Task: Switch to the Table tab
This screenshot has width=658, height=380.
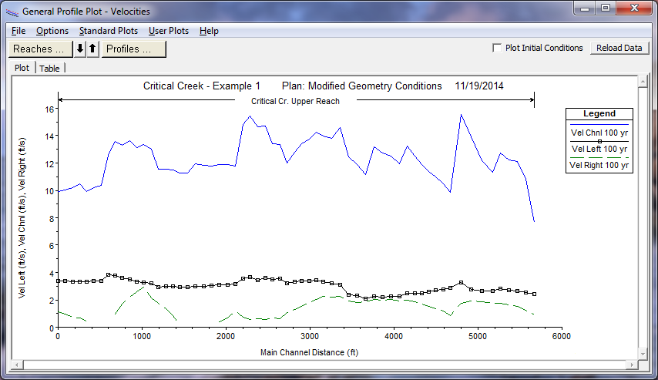Action: [50, 68]
